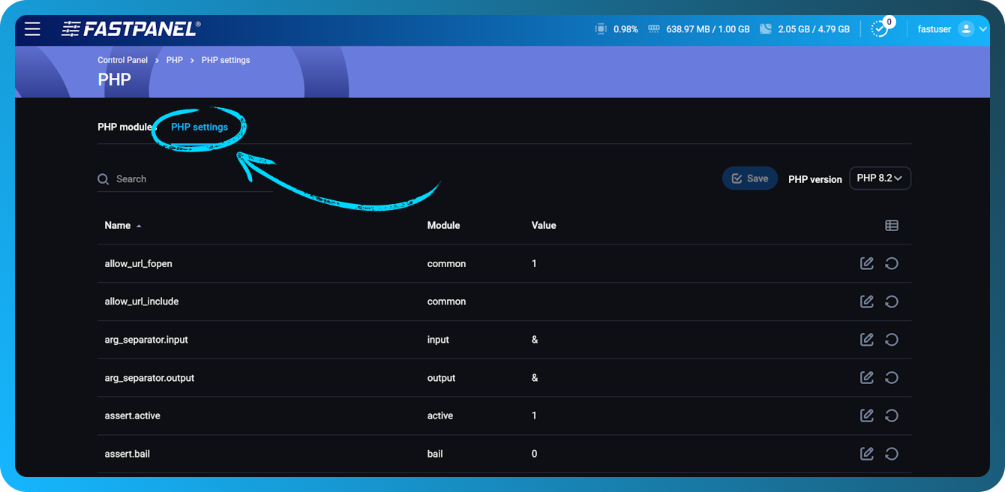The image size is (1005, 492).
Task: Open the hamburger navigation menu
Action: (31, 28)
